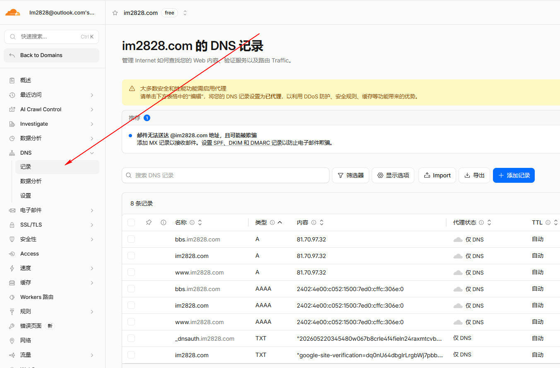Image resolution: width=560 pixels, height=368 pixels.
Task: Click the 规则 funnel icon
Action: pos(12,311)
